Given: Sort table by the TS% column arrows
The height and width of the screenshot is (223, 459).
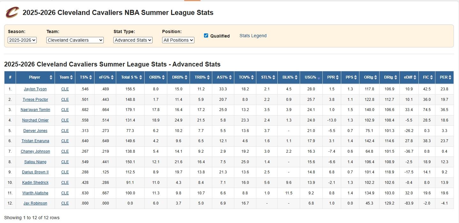Looking at the screenshot, I should (90, 77).
